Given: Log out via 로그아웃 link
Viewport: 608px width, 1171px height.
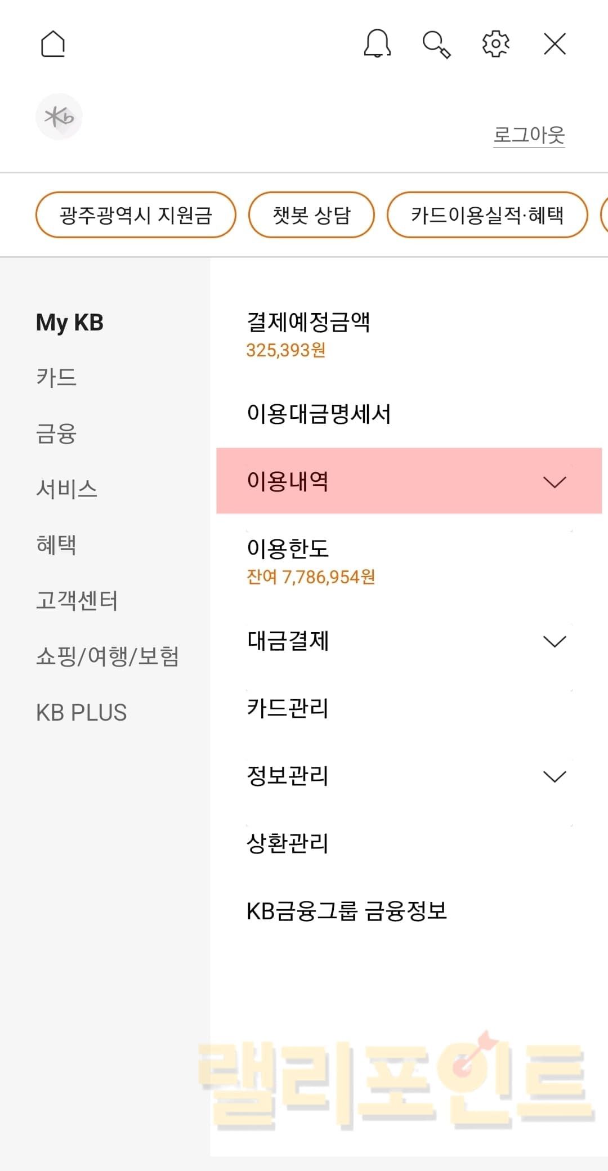Looking at the screenshot, I should pos(529,135).
